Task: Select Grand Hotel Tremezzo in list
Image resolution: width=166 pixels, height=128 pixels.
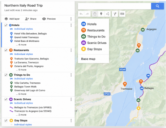Action: [x=26, y=37]
